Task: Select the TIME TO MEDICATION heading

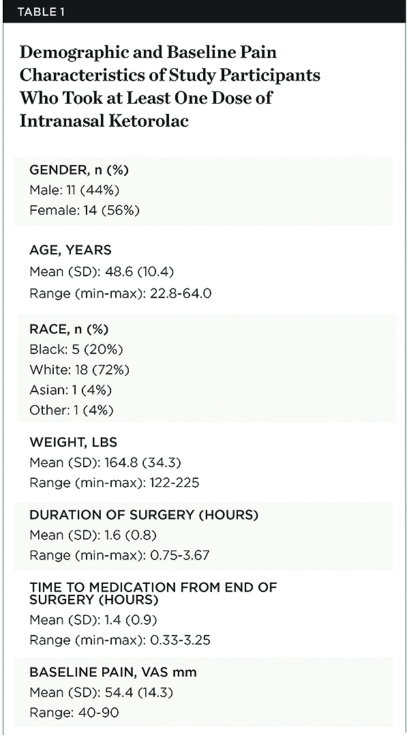Action: pyautogui.click(x=153, y=593)
